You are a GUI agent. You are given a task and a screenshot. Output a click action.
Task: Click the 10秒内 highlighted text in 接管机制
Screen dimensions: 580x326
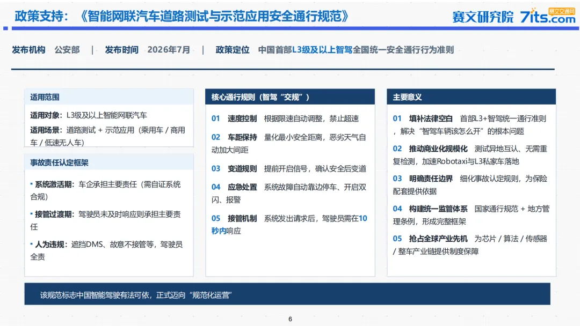[x=289, y=225]
